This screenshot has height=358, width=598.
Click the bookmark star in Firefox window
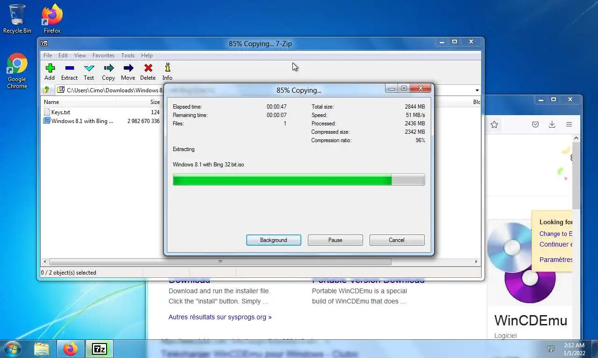pyautogui.click(x=494, y=124)
